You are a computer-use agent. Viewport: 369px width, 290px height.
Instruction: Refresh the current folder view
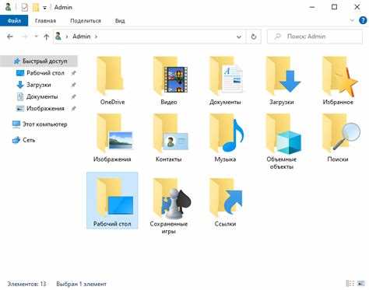pos(254,37)
